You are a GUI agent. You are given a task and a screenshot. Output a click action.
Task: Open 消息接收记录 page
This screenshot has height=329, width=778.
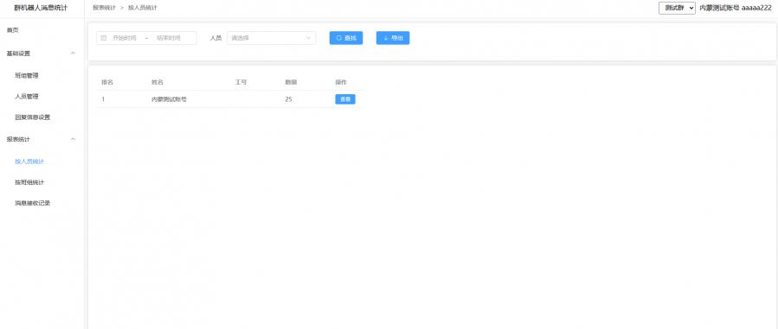pos(33,203)
